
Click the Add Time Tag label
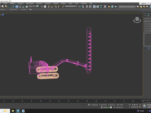[119, 107]
